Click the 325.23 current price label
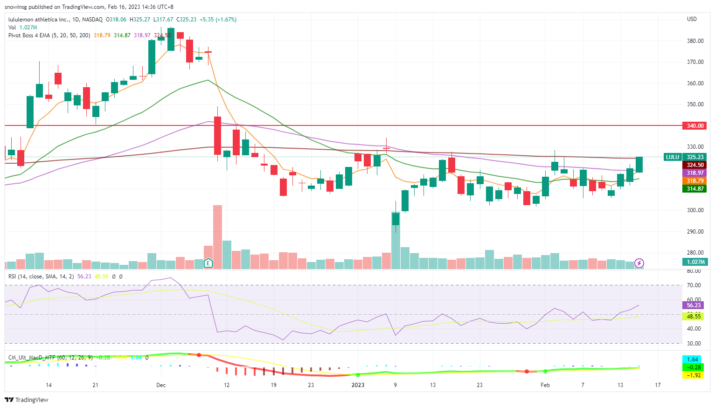The image size is (715, 408). (694, 157)
